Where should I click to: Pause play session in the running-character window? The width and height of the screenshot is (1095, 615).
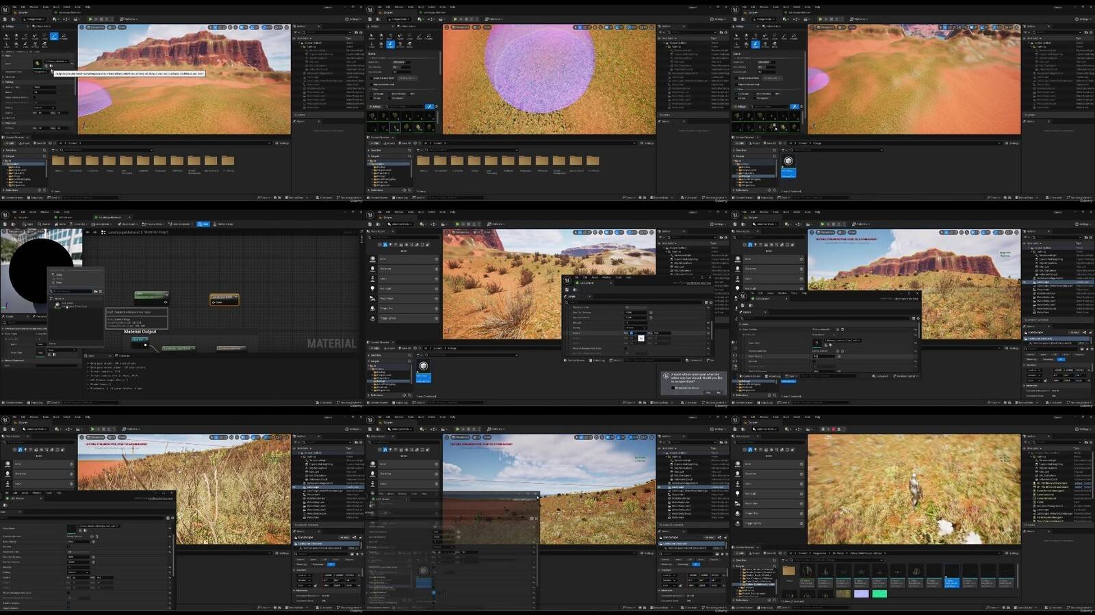pos(823,429)
